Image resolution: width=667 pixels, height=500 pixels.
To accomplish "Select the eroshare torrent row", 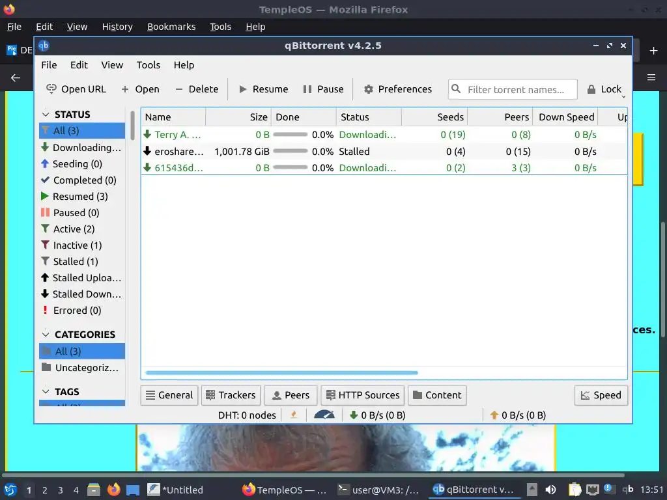I will (x=384, y=151).
